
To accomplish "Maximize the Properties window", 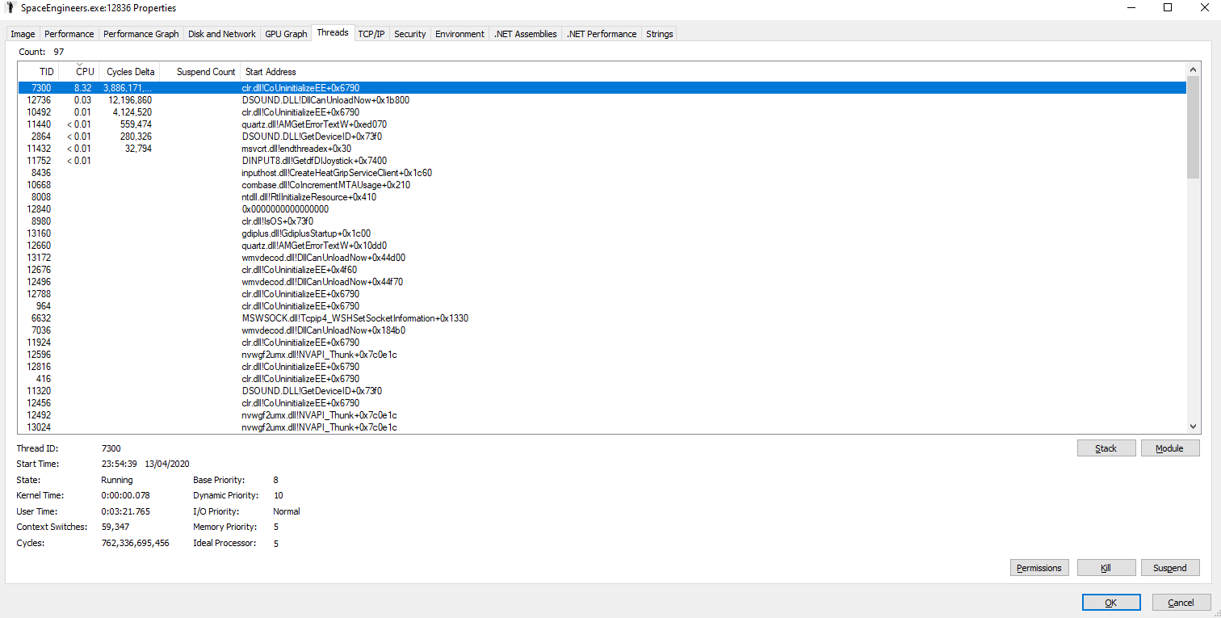I will (x=1168, y=8).
